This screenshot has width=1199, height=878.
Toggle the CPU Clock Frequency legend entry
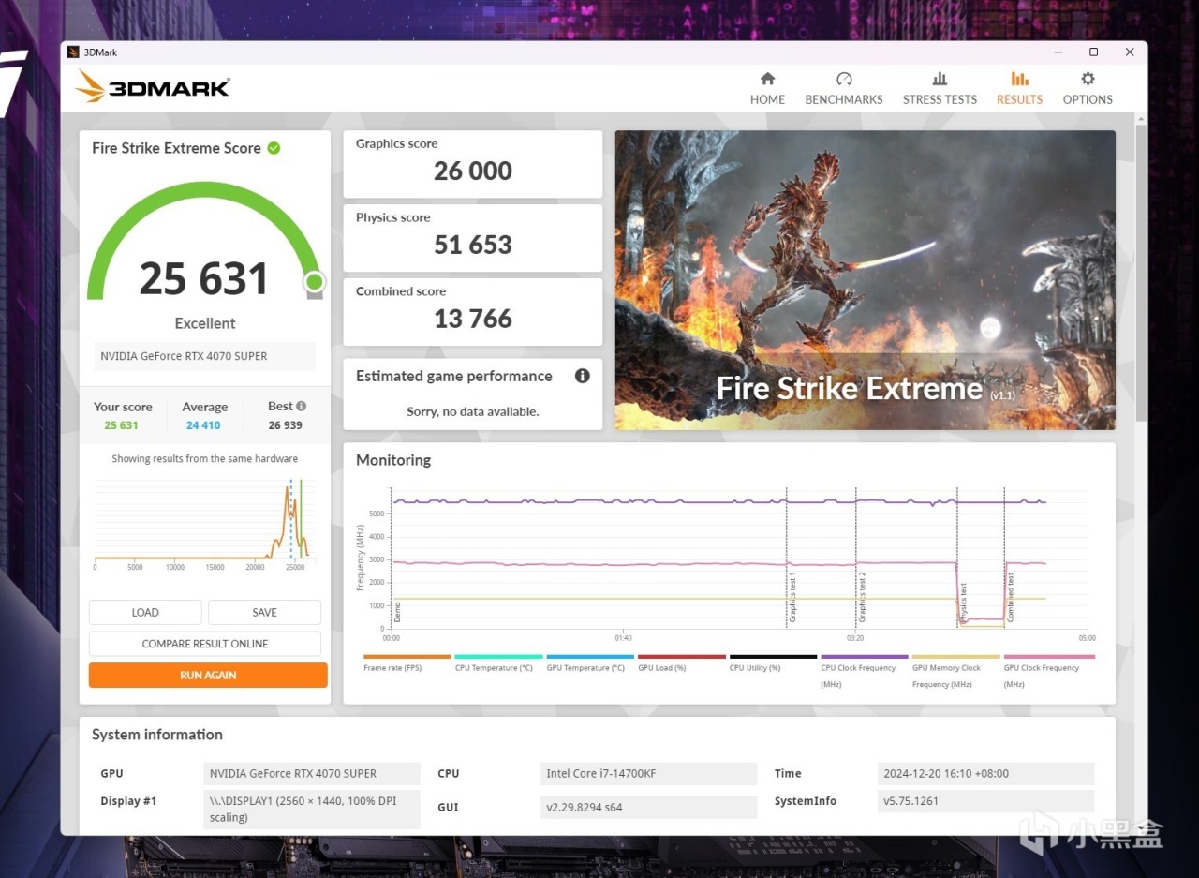tap(865, 671)
